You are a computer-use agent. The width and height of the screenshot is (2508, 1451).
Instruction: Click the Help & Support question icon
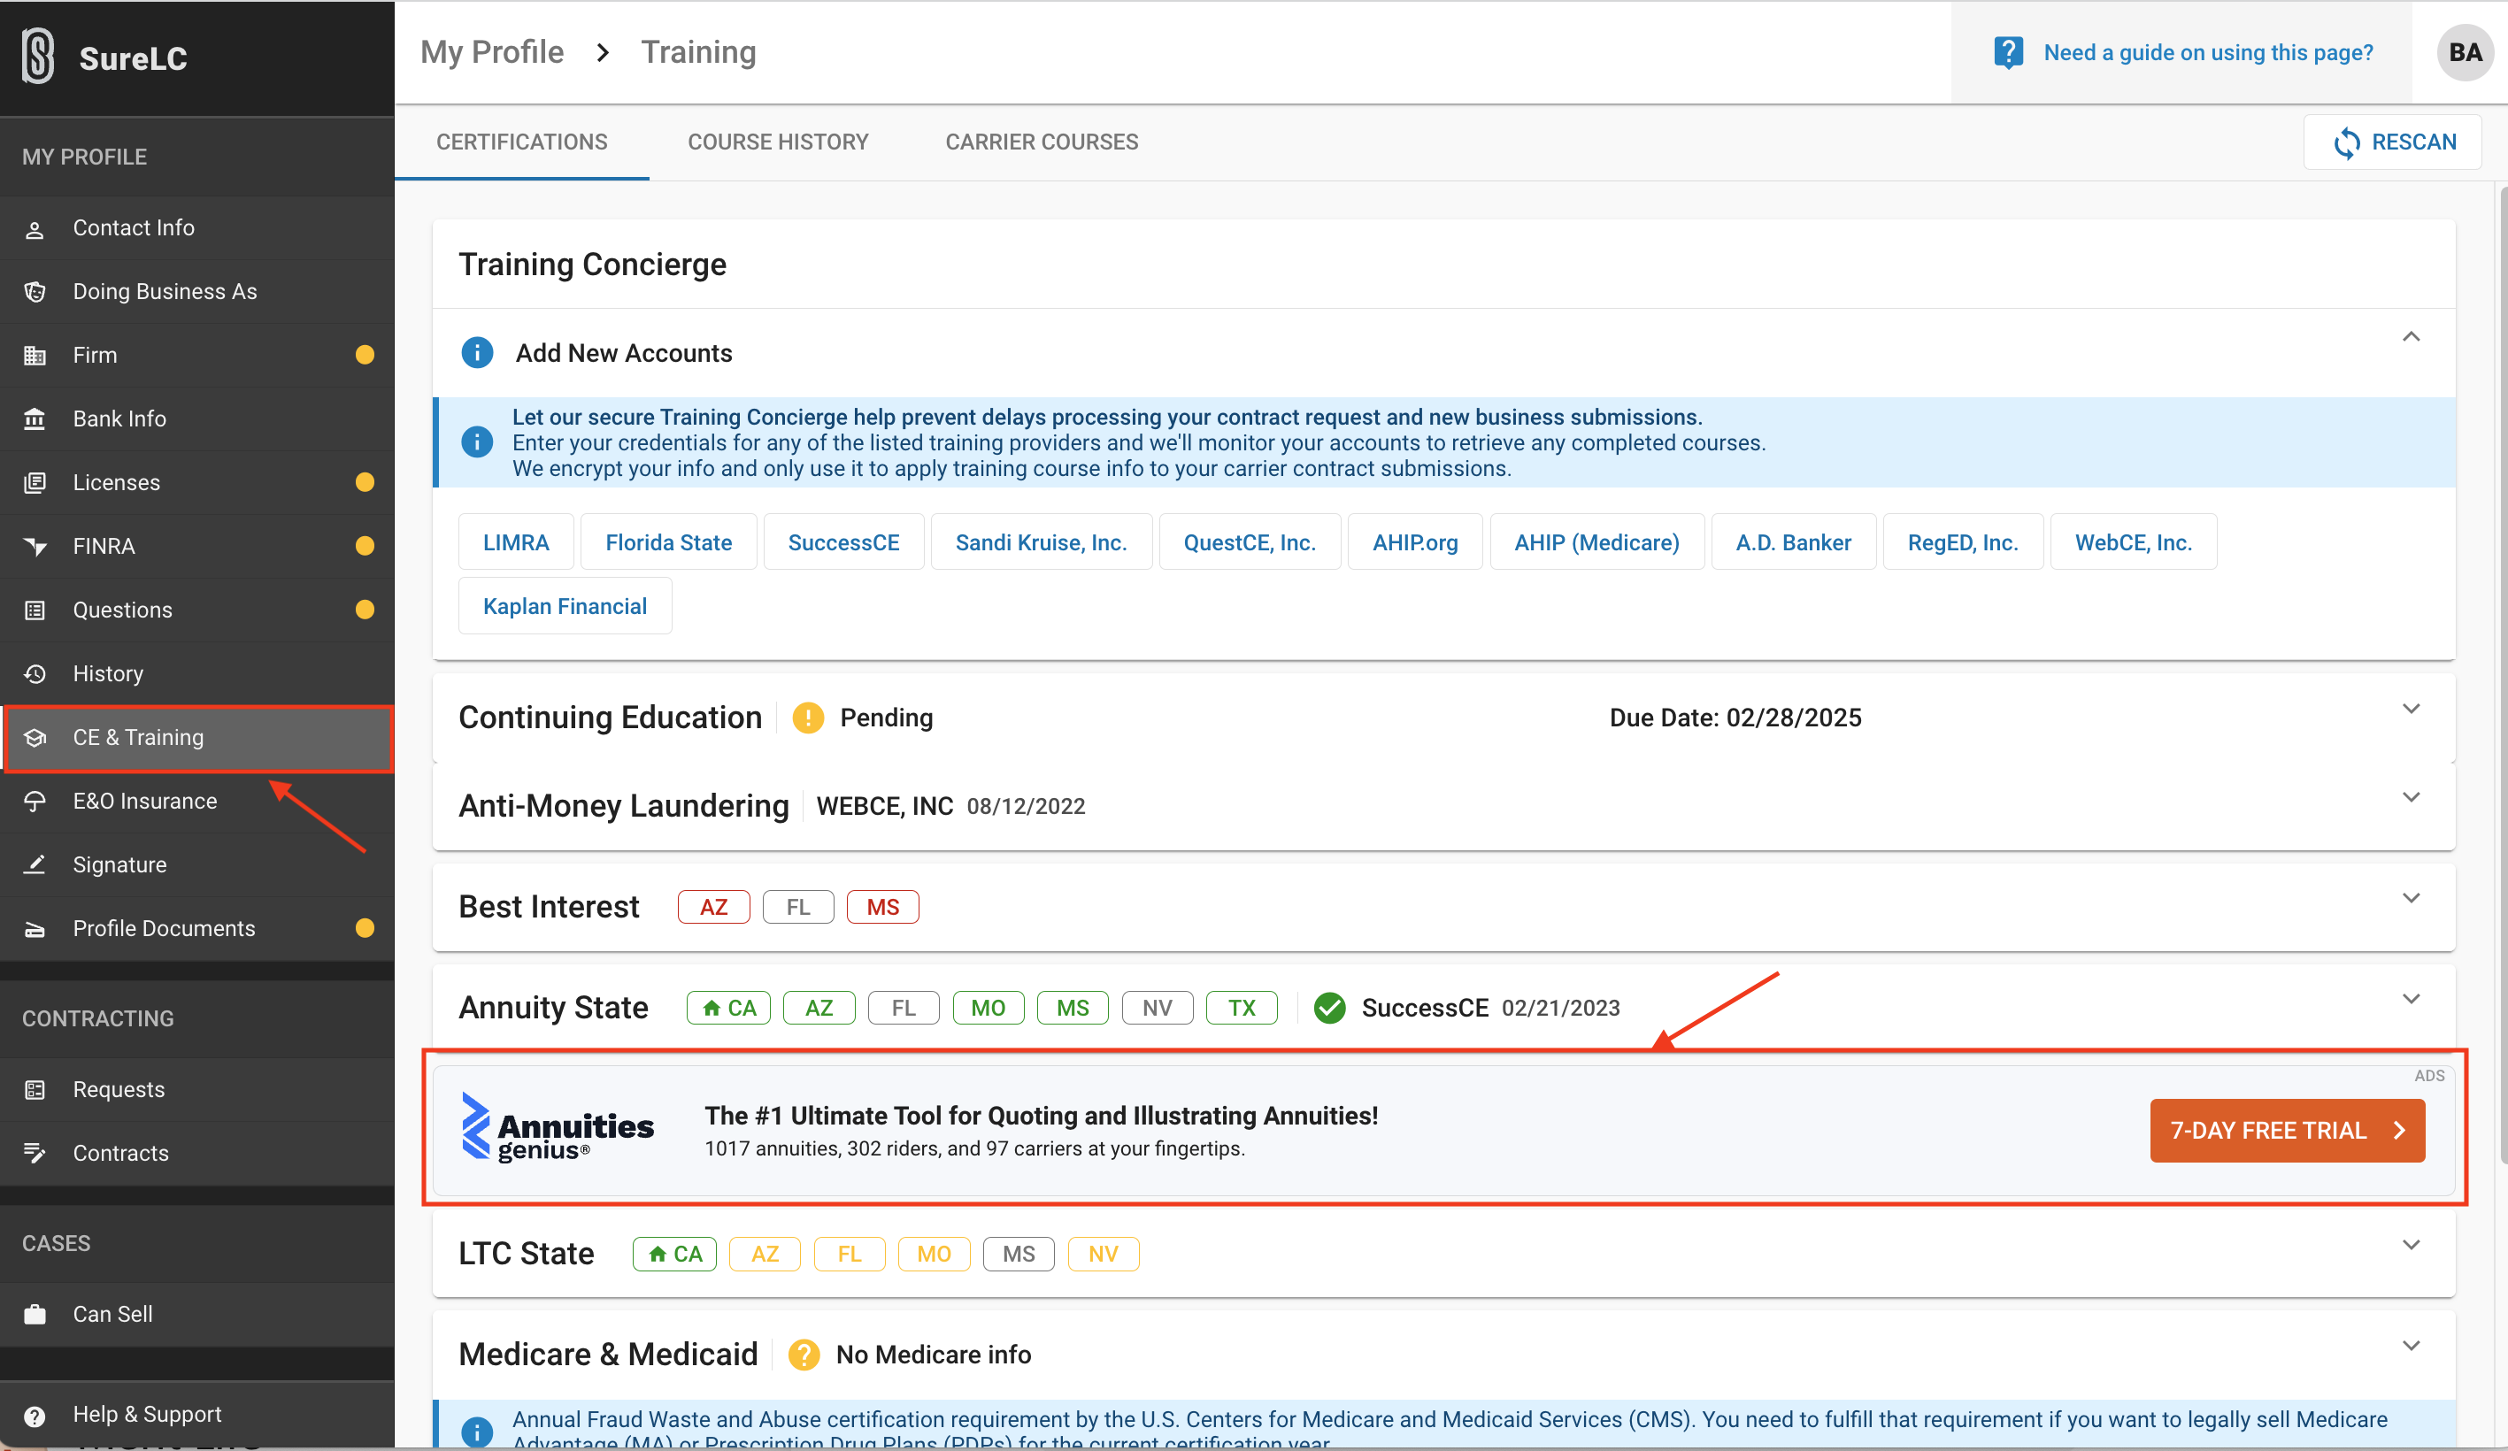(x=35, y=1417)
